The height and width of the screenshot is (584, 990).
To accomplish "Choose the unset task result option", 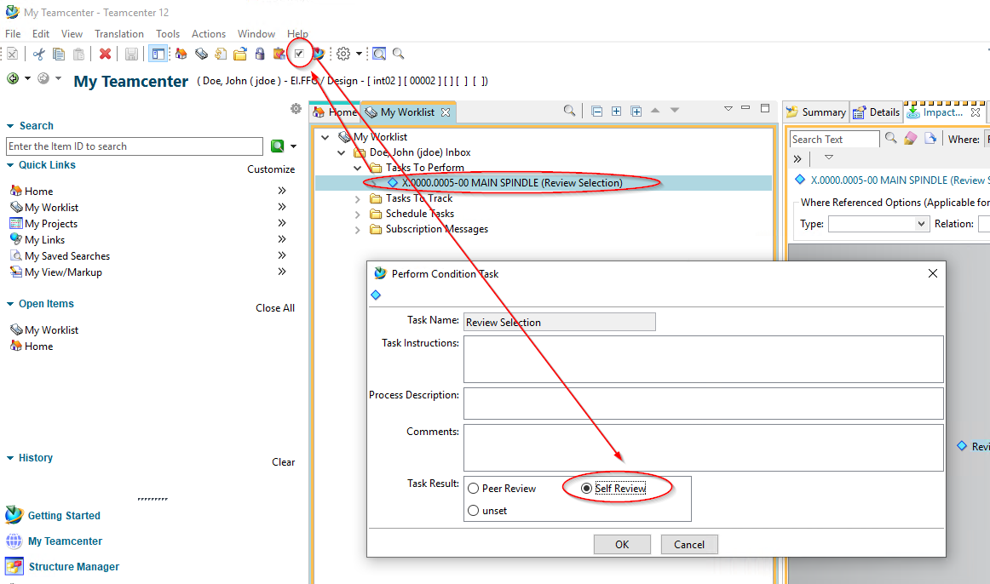I will tap(474, 511).
